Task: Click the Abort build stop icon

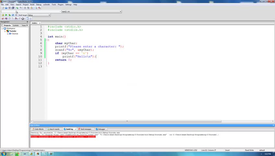Action: click(16, 15)
